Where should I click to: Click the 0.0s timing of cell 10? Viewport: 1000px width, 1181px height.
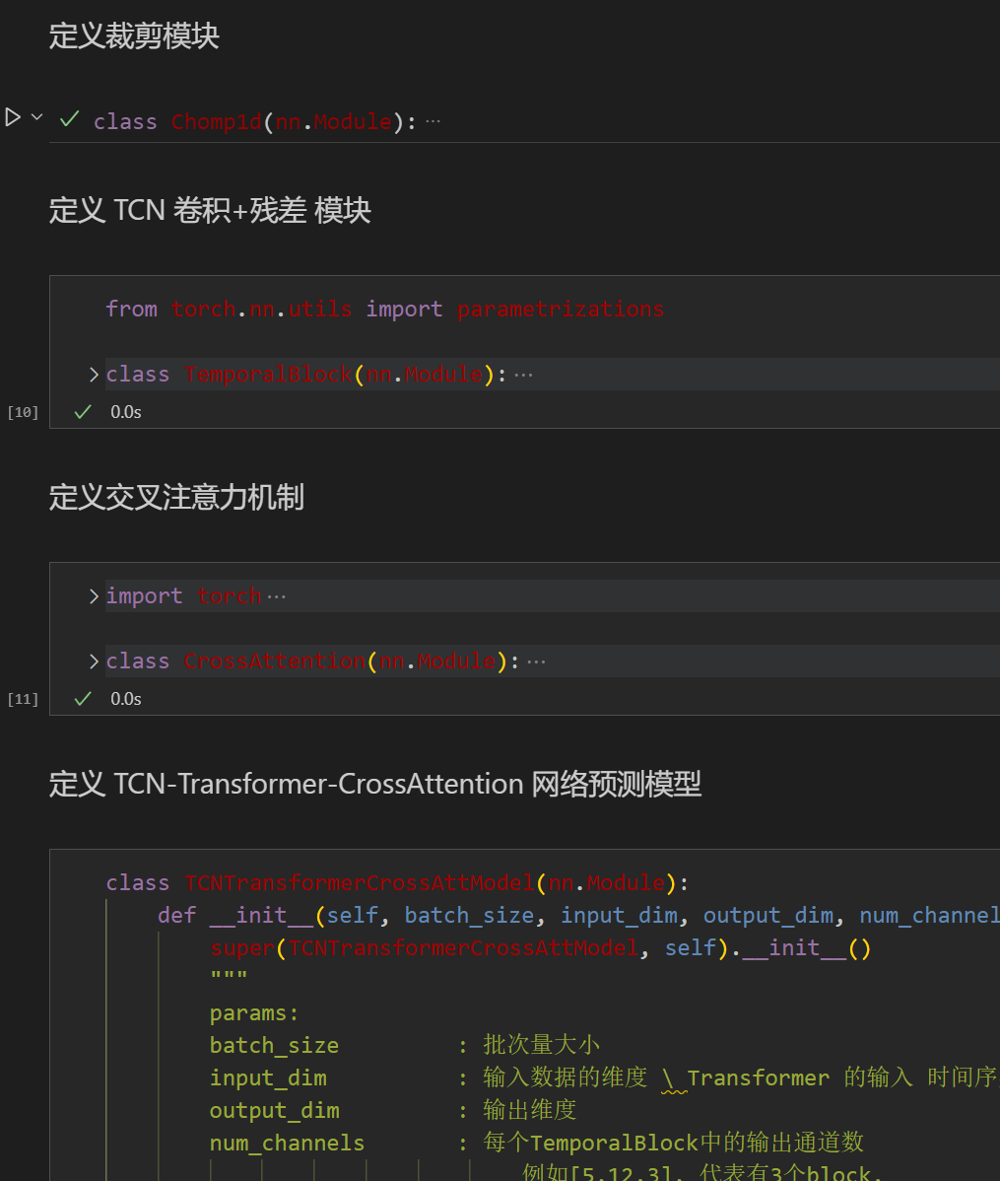point(126,412)
